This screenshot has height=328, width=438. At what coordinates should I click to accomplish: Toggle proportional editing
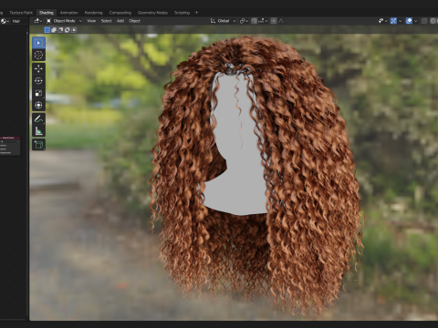[x=274, y=21]
